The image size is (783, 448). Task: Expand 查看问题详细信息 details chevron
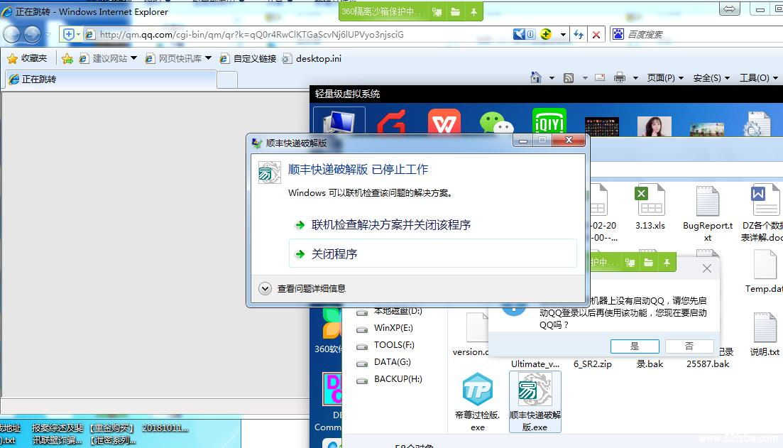pos(265,288)
